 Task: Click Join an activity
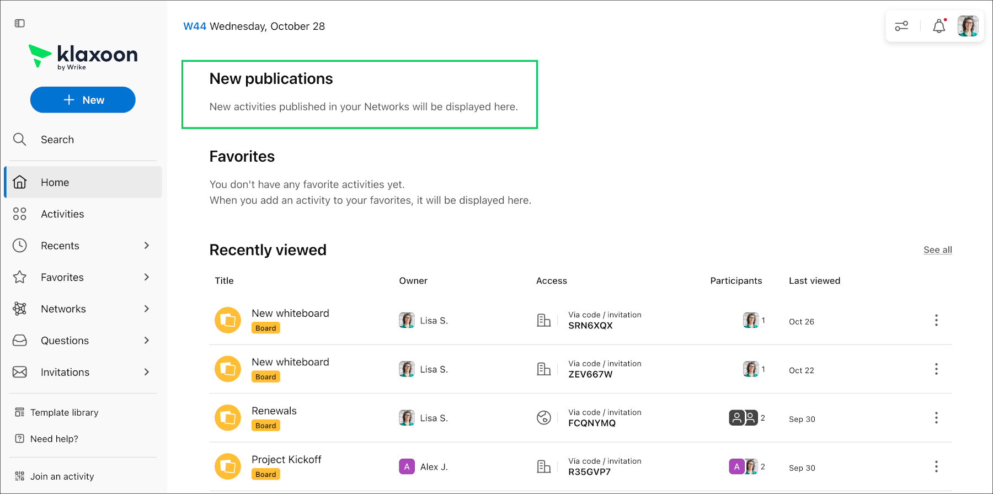coord(55,476)
